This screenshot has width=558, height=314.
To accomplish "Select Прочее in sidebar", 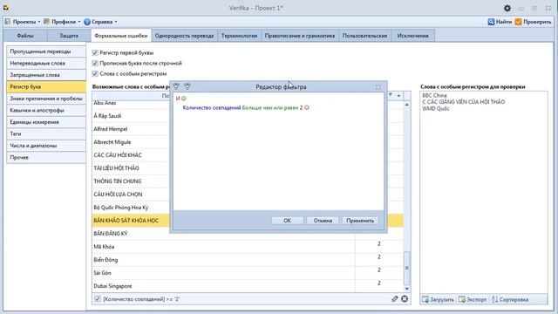I will 46,157.
